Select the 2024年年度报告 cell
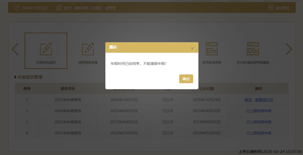Screen dimensions: 303x155 68,111
